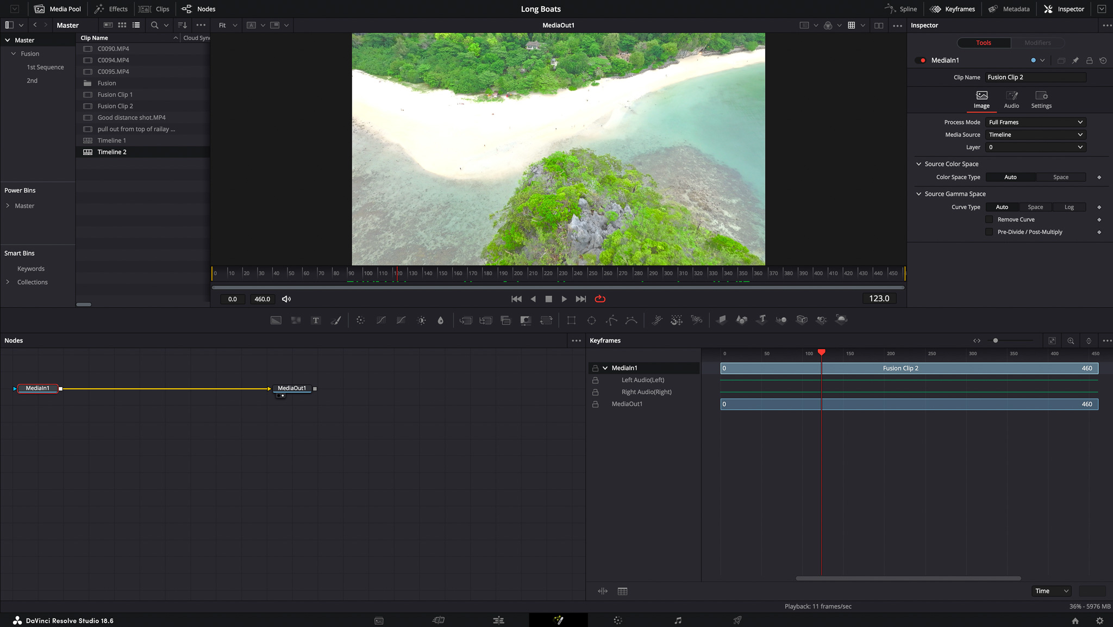This screenshot has width=1113, height=627.
Task: Adjust the Keyframes zoom slider
Action: [995, 341]
